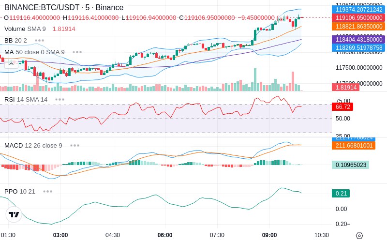Click the 07:30 time axis label
The width and height of the screenshot is (387, 242).
(x=217, y=235)
